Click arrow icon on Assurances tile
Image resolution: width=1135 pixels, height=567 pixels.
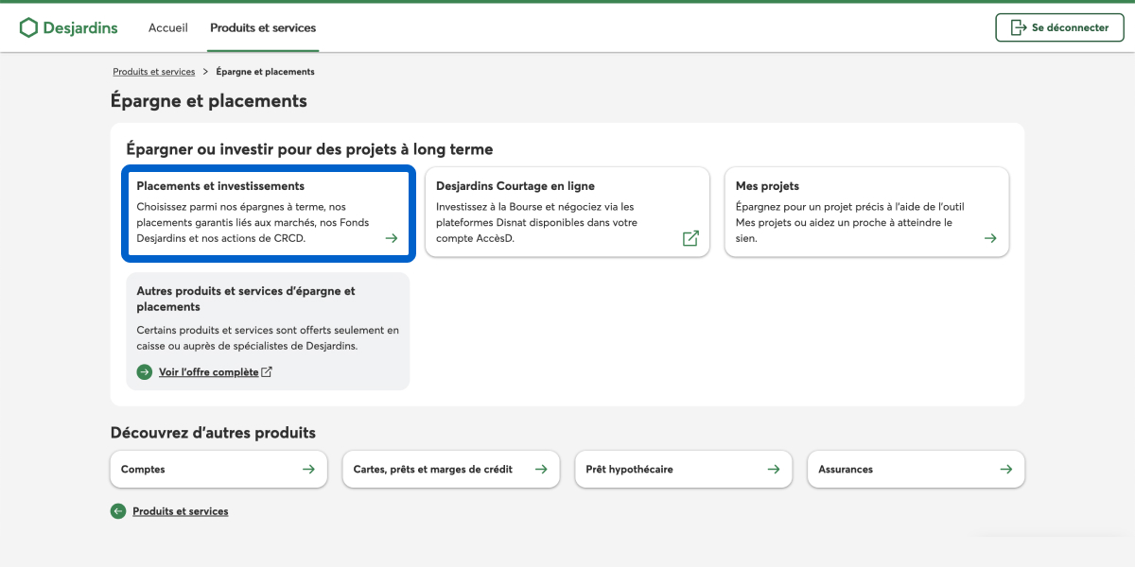pyautogui.click(x=1006, y=469)
